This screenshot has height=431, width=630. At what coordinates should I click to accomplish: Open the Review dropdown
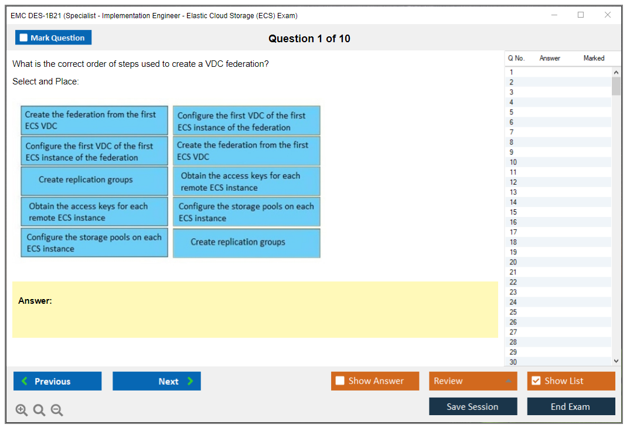pos(473,381)
